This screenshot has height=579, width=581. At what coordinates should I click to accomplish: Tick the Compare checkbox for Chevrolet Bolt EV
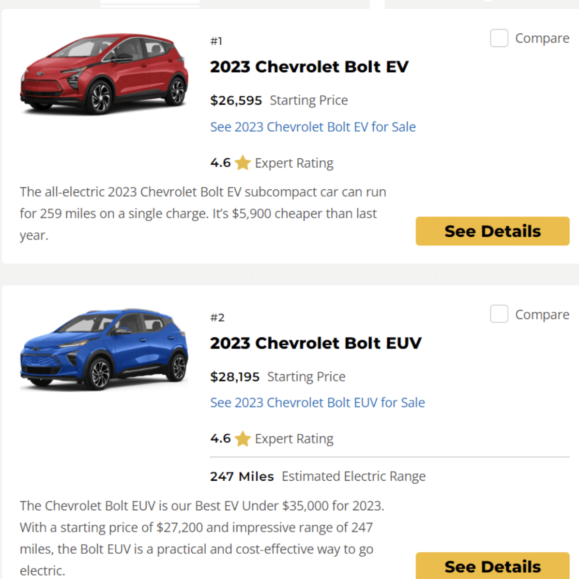tap(499, 38)
